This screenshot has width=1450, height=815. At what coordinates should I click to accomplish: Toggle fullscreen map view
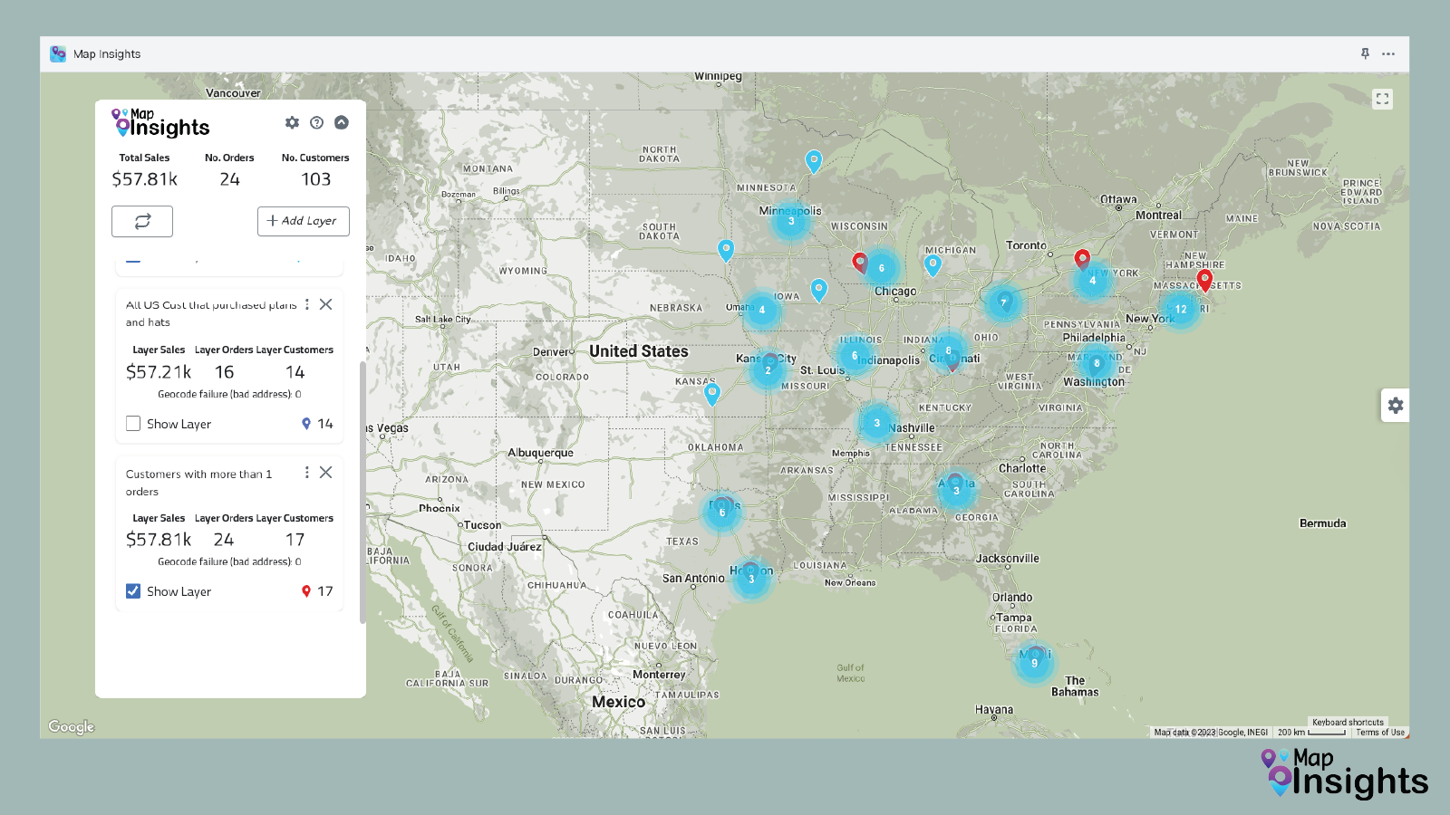1382,99
